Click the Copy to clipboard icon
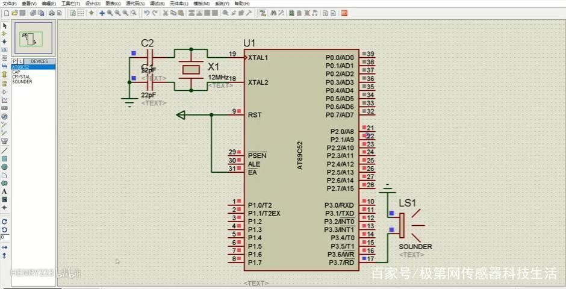This screenshot has height=289, width=566. pos(173,13)
